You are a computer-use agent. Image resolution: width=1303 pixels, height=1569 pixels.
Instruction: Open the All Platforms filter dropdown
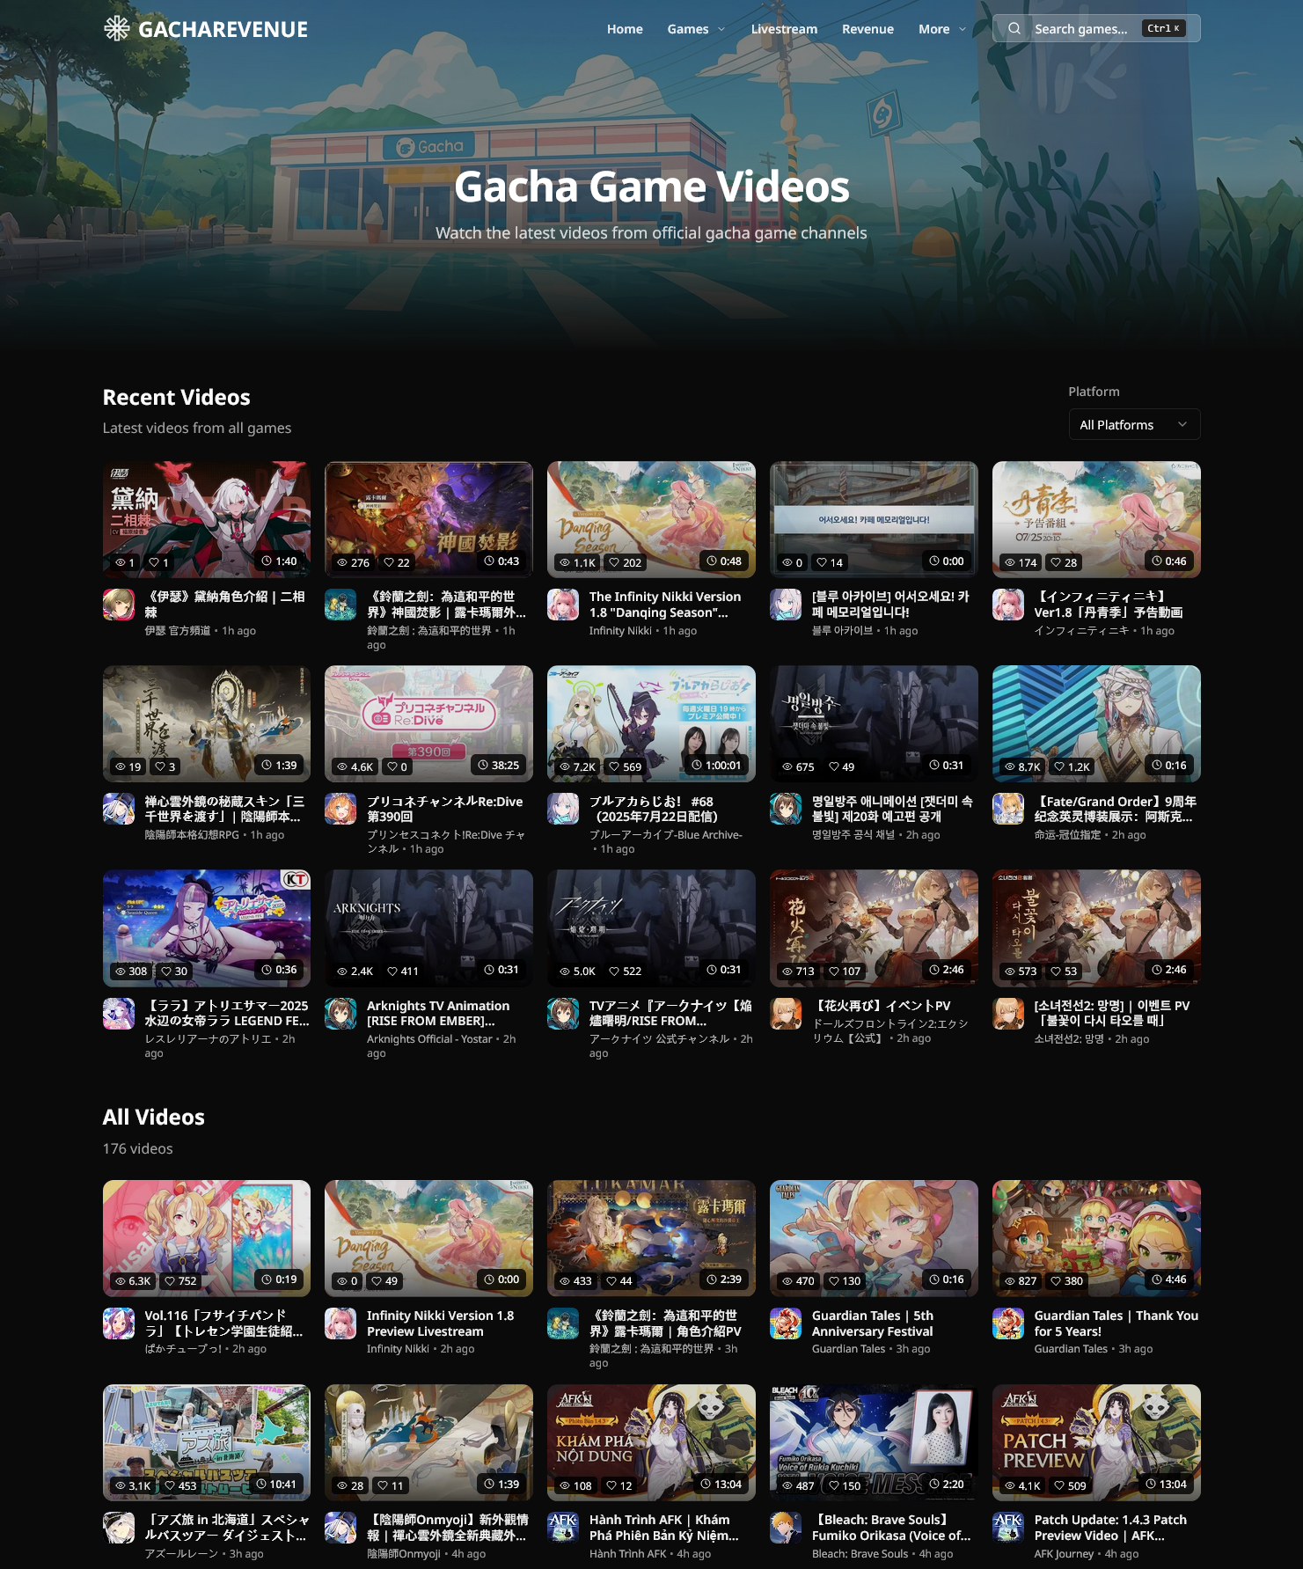point(1134,425)
